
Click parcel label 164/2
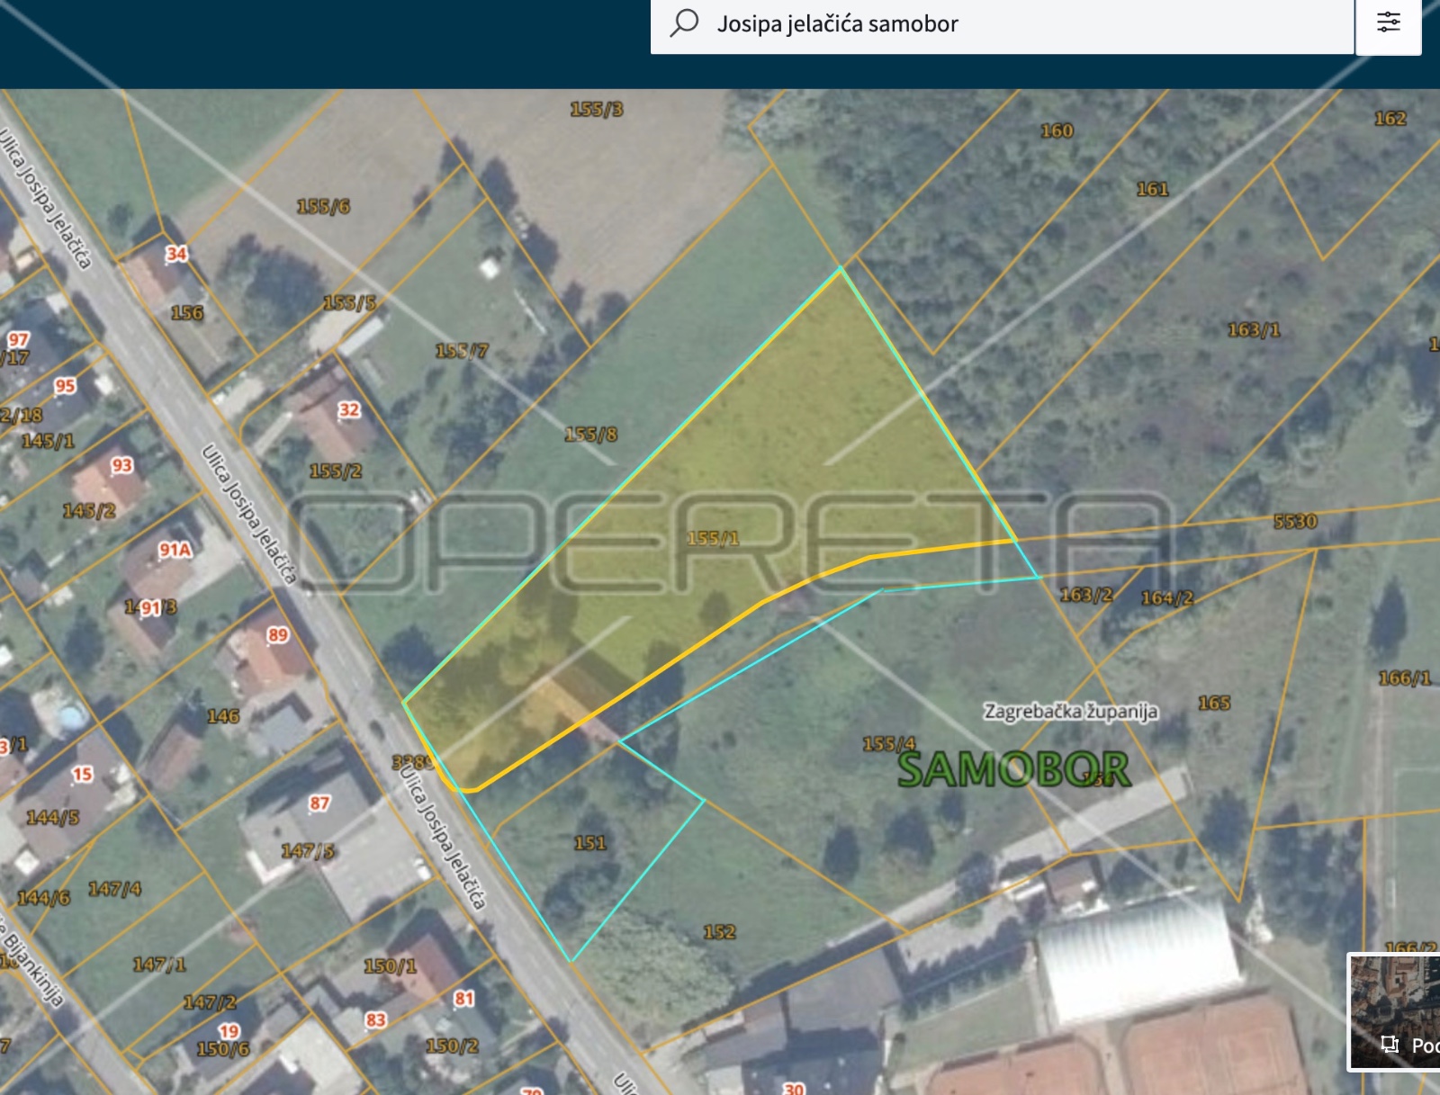point(1167,598)
